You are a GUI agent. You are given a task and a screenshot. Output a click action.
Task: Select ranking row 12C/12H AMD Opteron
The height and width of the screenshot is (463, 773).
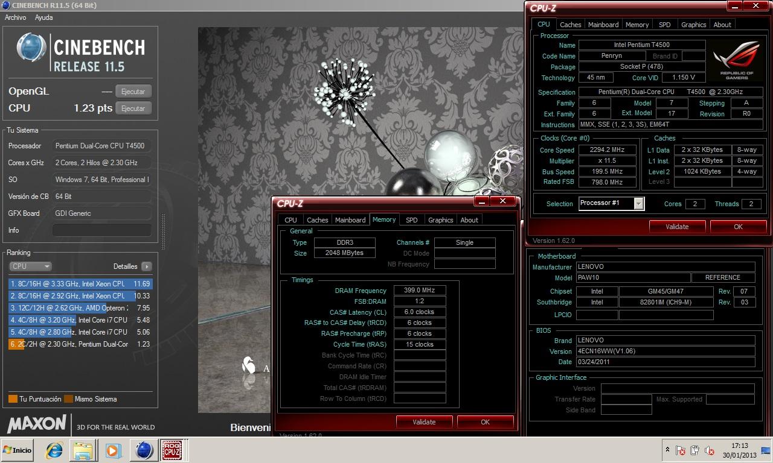(80, 307)
